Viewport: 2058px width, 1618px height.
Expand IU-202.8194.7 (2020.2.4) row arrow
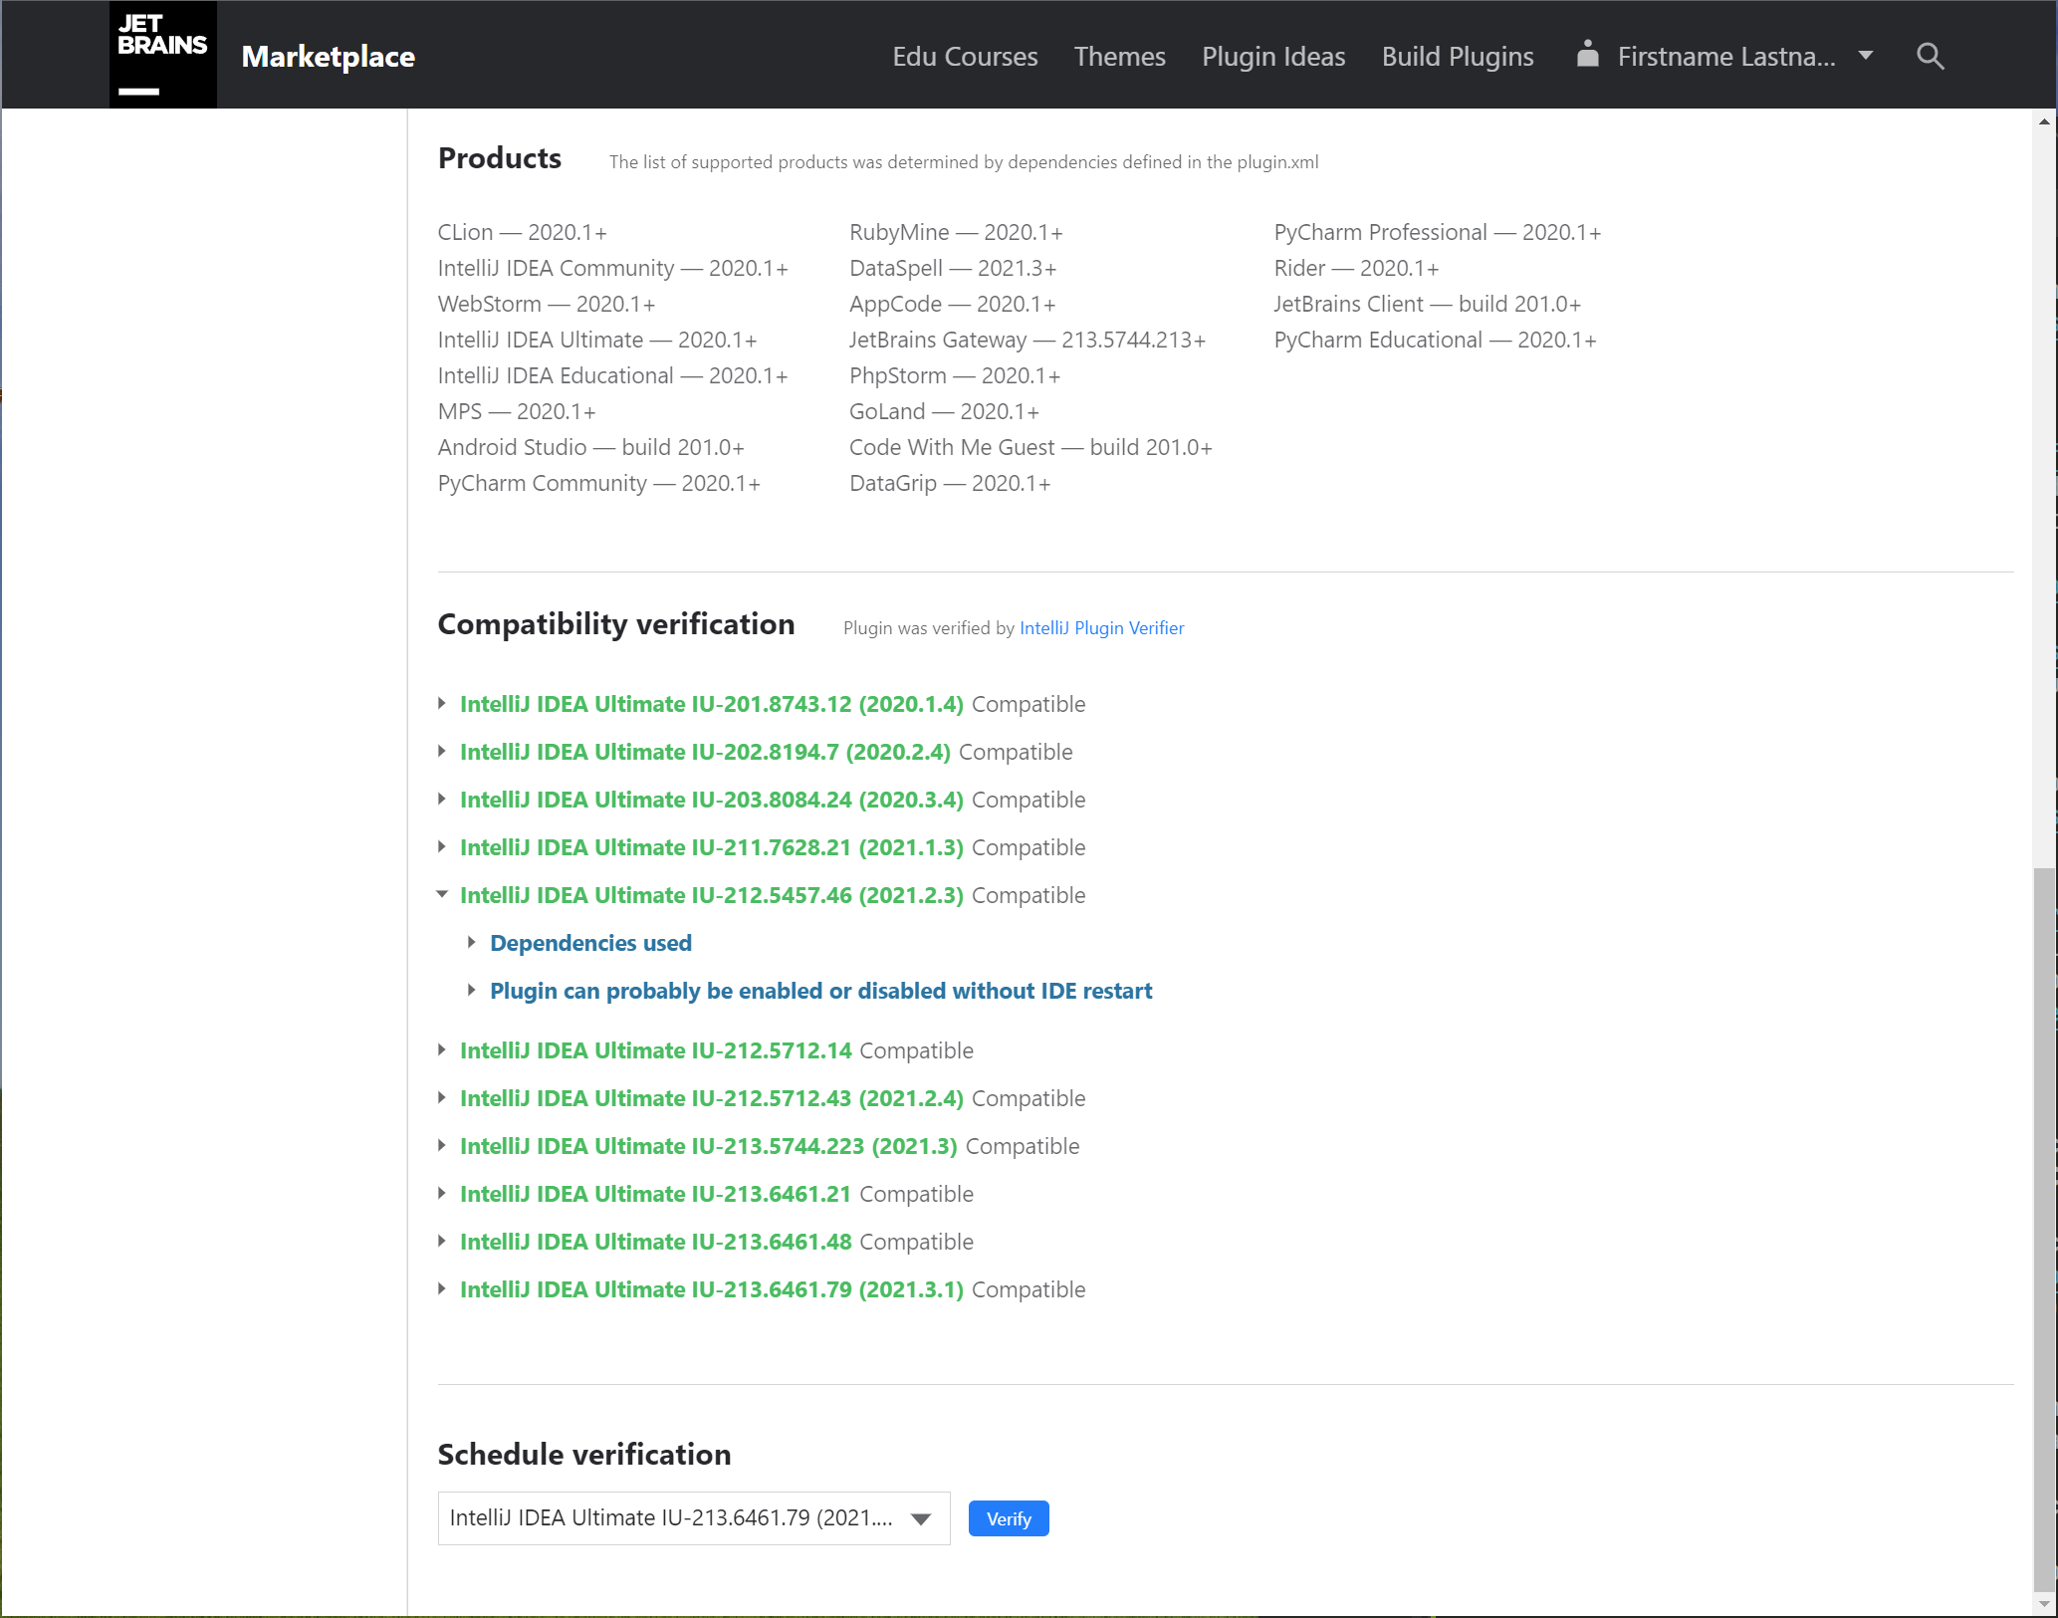coord(442,751)
